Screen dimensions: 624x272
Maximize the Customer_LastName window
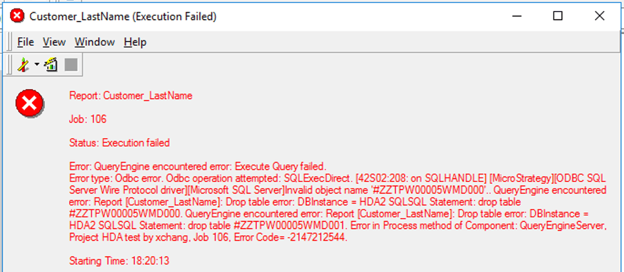[x=558, y=16]
